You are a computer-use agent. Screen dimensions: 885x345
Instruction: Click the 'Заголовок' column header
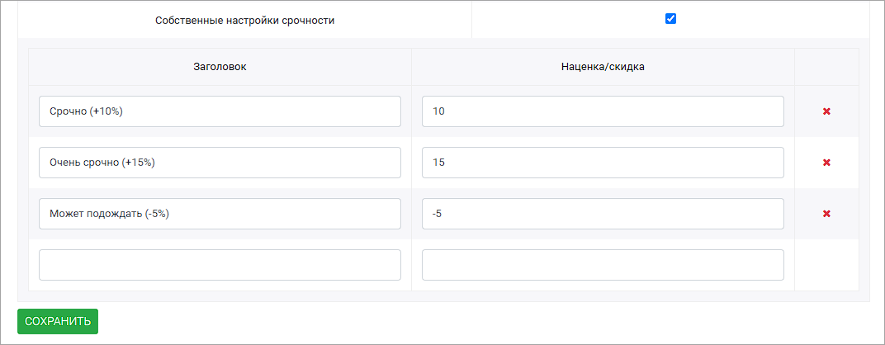(220, 67)
